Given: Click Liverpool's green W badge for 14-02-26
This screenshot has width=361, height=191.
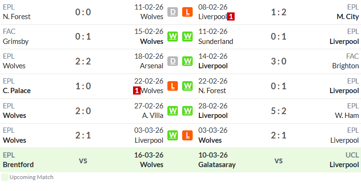Looking at the screenshot, I should (x=187, y=61).
